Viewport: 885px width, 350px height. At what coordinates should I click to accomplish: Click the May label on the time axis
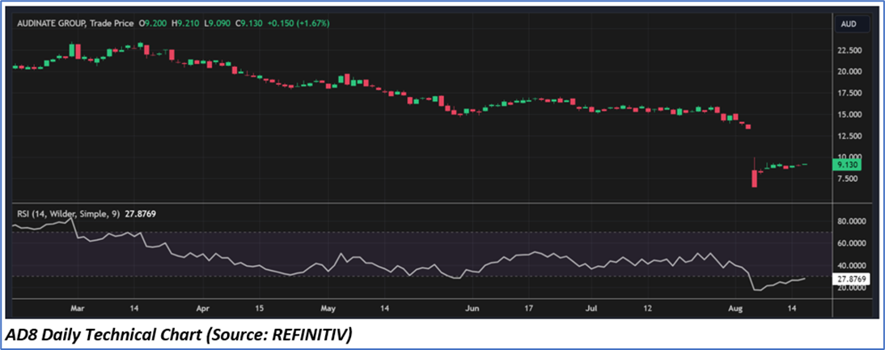[x=328, y=308]
